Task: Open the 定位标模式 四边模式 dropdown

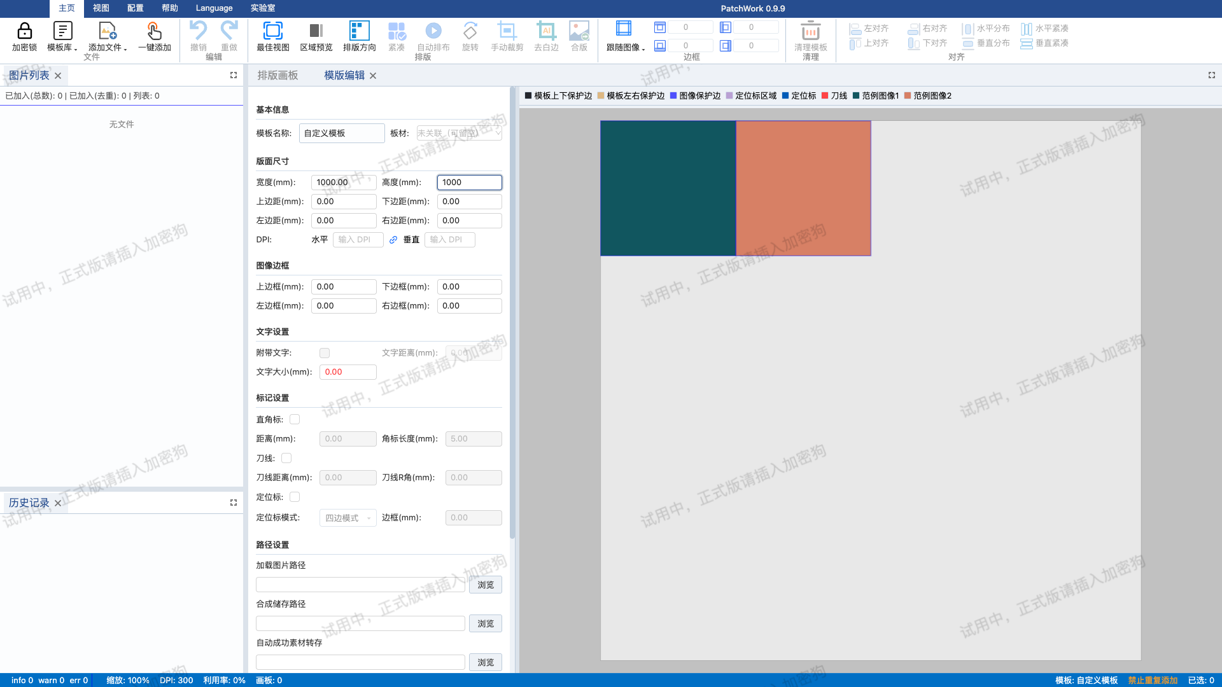Action: pos(348,518)
